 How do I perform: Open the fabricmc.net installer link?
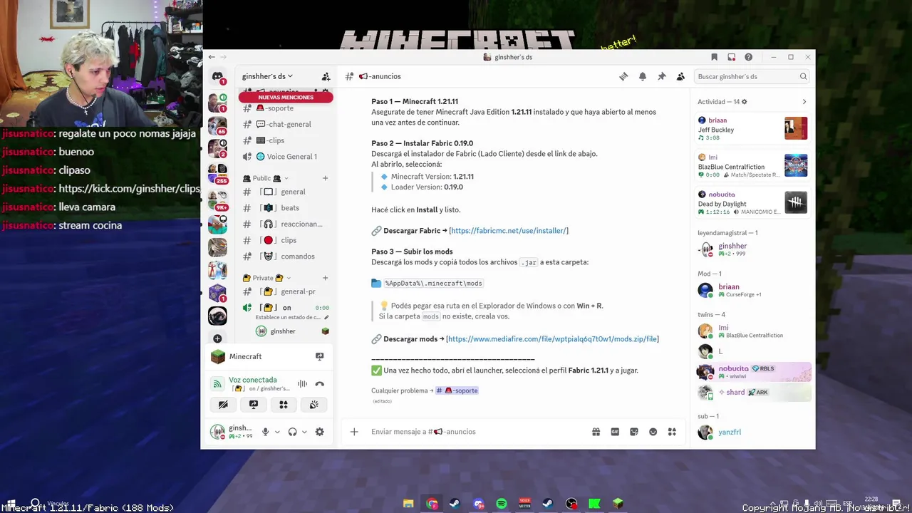[509, 231]
